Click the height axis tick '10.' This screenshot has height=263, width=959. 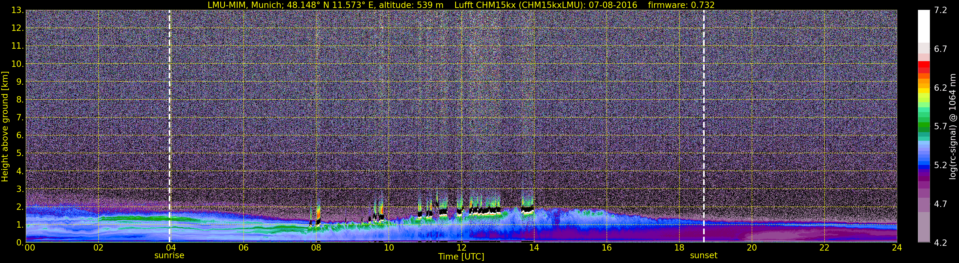click(18, 64)
